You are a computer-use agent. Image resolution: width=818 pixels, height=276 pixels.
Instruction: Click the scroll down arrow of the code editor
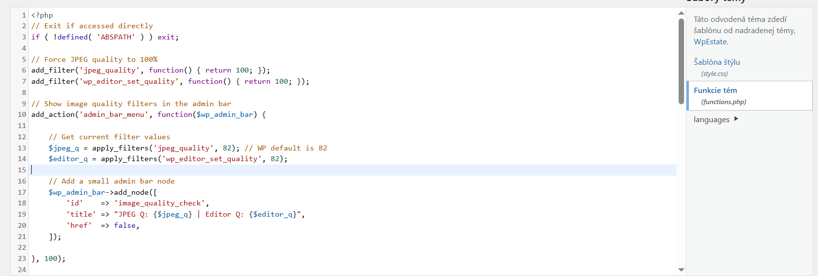681,270
